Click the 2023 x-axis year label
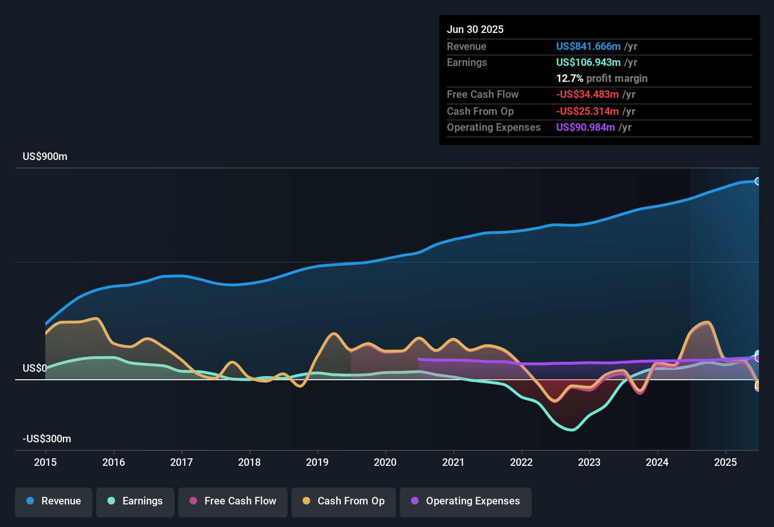The height and width of the screenshot is (527, 774). click(589, 462)
